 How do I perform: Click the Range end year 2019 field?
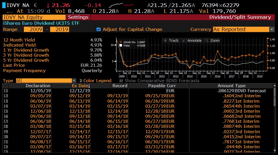pyautogui.click(x=59, y=29)
